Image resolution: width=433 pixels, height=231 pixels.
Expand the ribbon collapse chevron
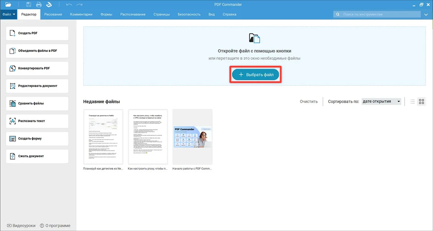point(427,14)
